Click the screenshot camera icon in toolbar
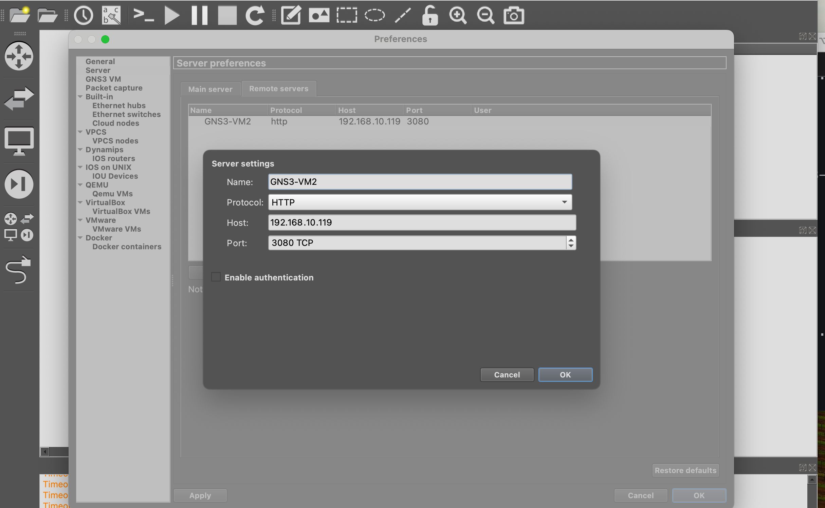825x508 pixels. (513, 15)
